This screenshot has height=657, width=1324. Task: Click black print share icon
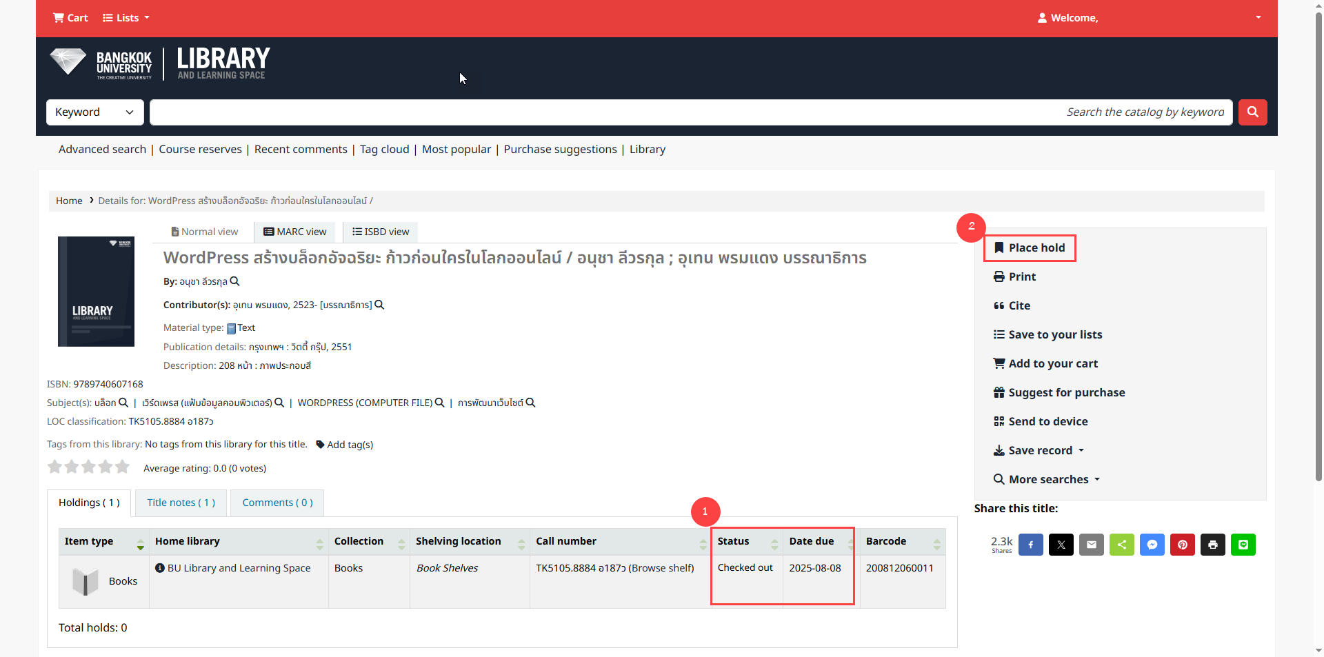point(1213,545)
